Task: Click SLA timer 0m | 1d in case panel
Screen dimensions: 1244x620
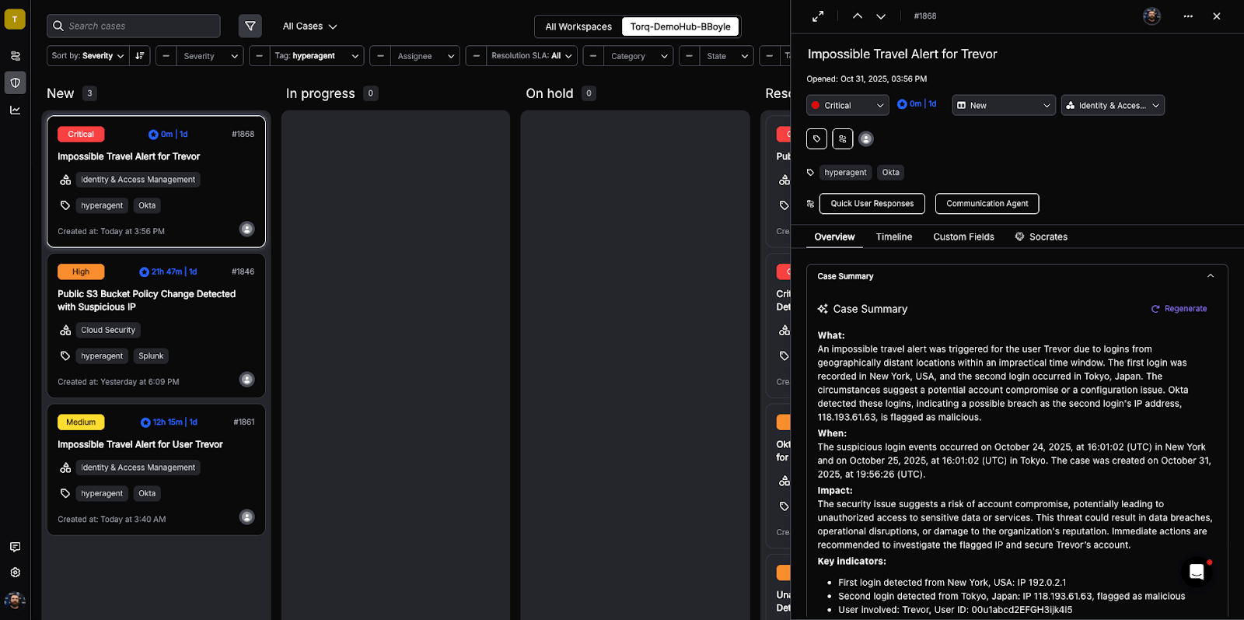Action: (x=917, y=104)
